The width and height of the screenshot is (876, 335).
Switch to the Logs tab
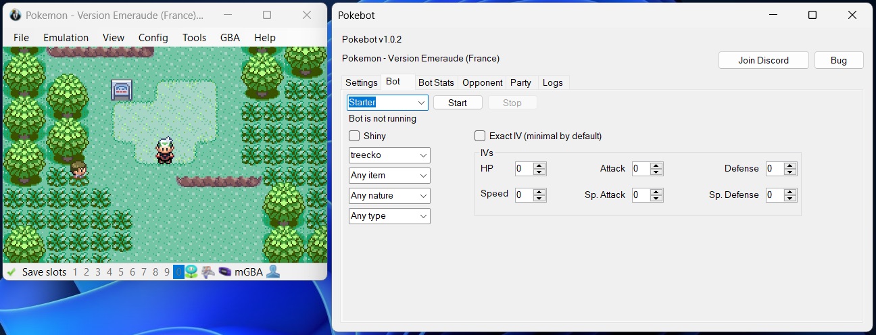552,82
